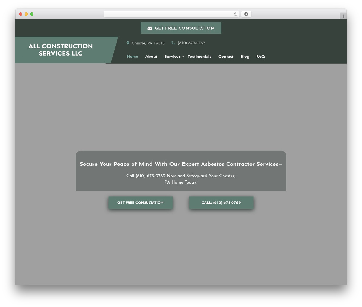Image resolution: width=362 pixels, height=307 pixels.
Task: Click the phone icon beside the header phone number
Action: 173,43
